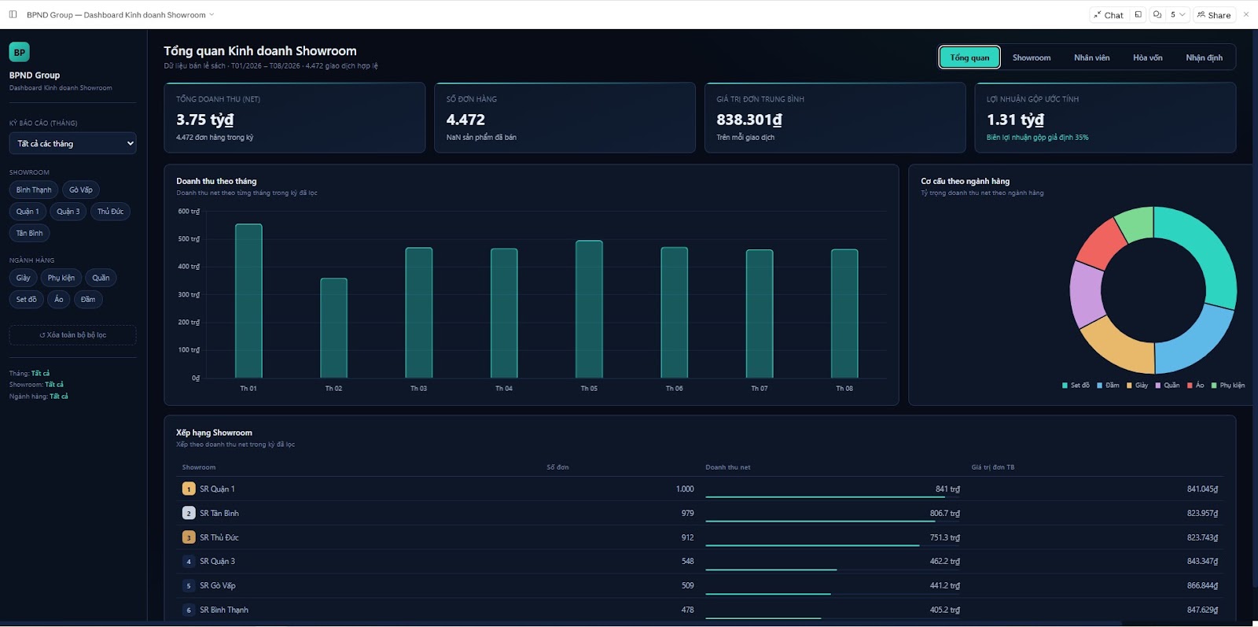Click the BP logo badge in sidebar
1258x627 pixels.
[19, 52]
